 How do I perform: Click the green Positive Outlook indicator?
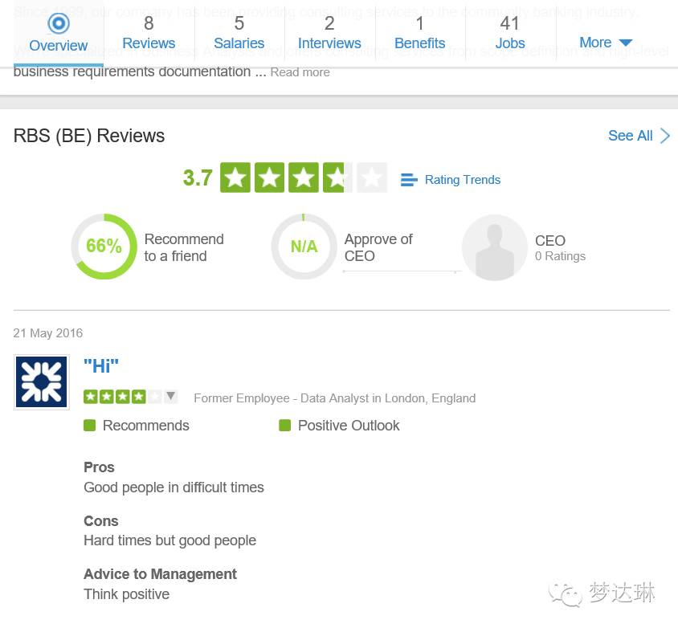coord(285,426)
